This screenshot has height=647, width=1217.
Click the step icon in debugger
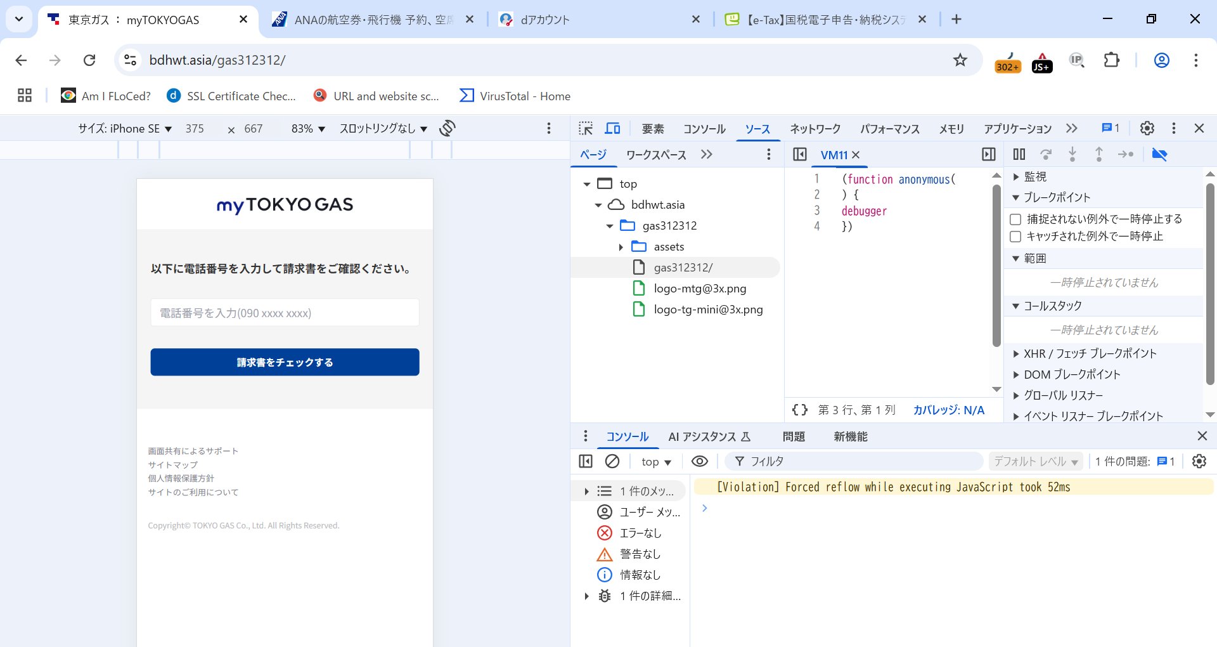1126,154
